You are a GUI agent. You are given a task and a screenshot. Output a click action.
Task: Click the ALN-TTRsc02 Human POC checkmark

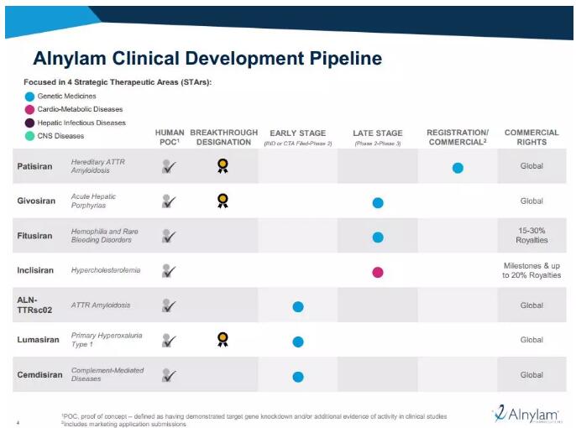pyautogui.click(x=170, y=305)
